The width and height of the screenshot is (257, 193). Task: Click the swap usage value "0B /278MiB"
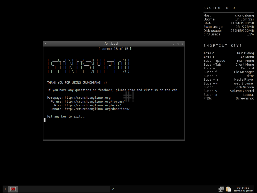coord(245,27)
